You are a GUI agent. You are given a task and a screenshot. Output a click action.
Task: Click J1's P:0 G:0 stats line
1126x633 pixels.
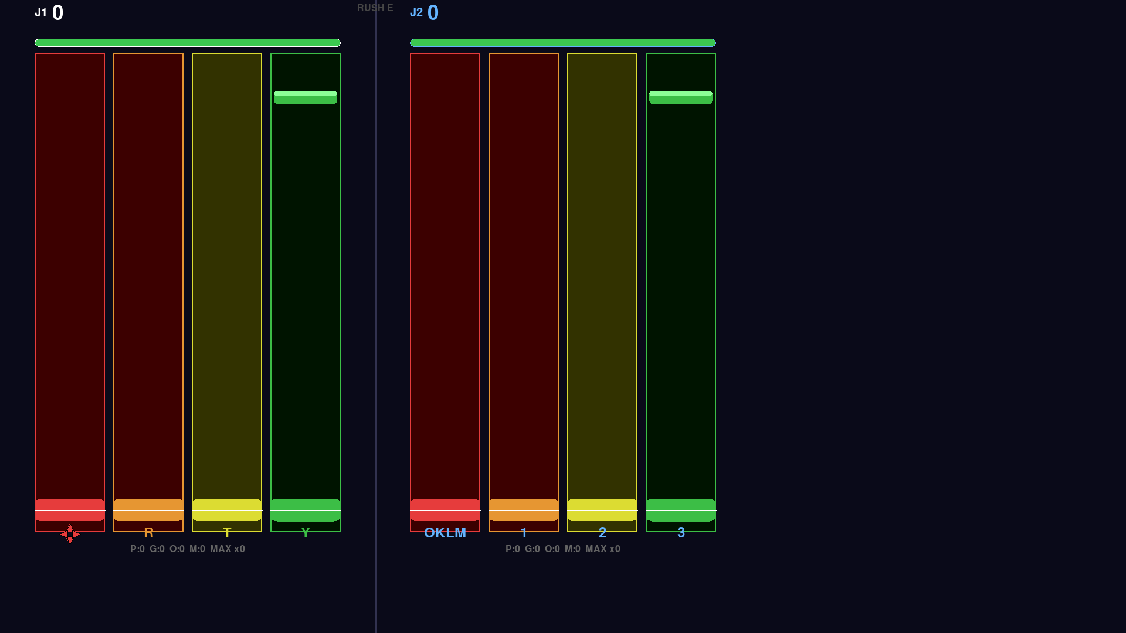click(x=188, y=549)
